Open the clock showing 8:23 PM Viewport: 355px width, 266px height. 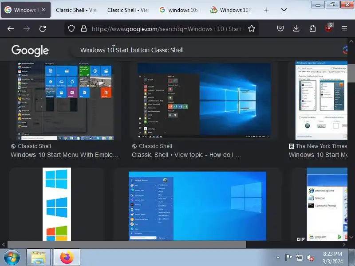click(332, 258)
